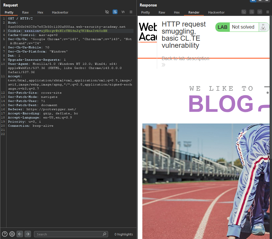272x239 pixels.
Task: Toggle non-printable characters hiding in Request panel
Action: [107, 12]
